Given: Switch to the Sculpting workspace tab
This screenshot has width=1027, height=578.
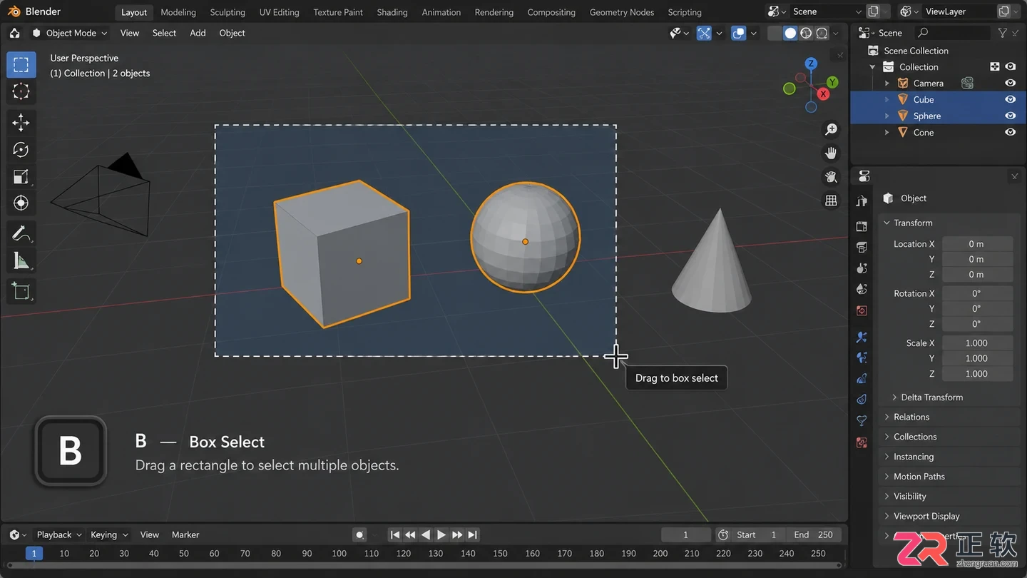Looking at the screenshot, I should pos(228,12).
